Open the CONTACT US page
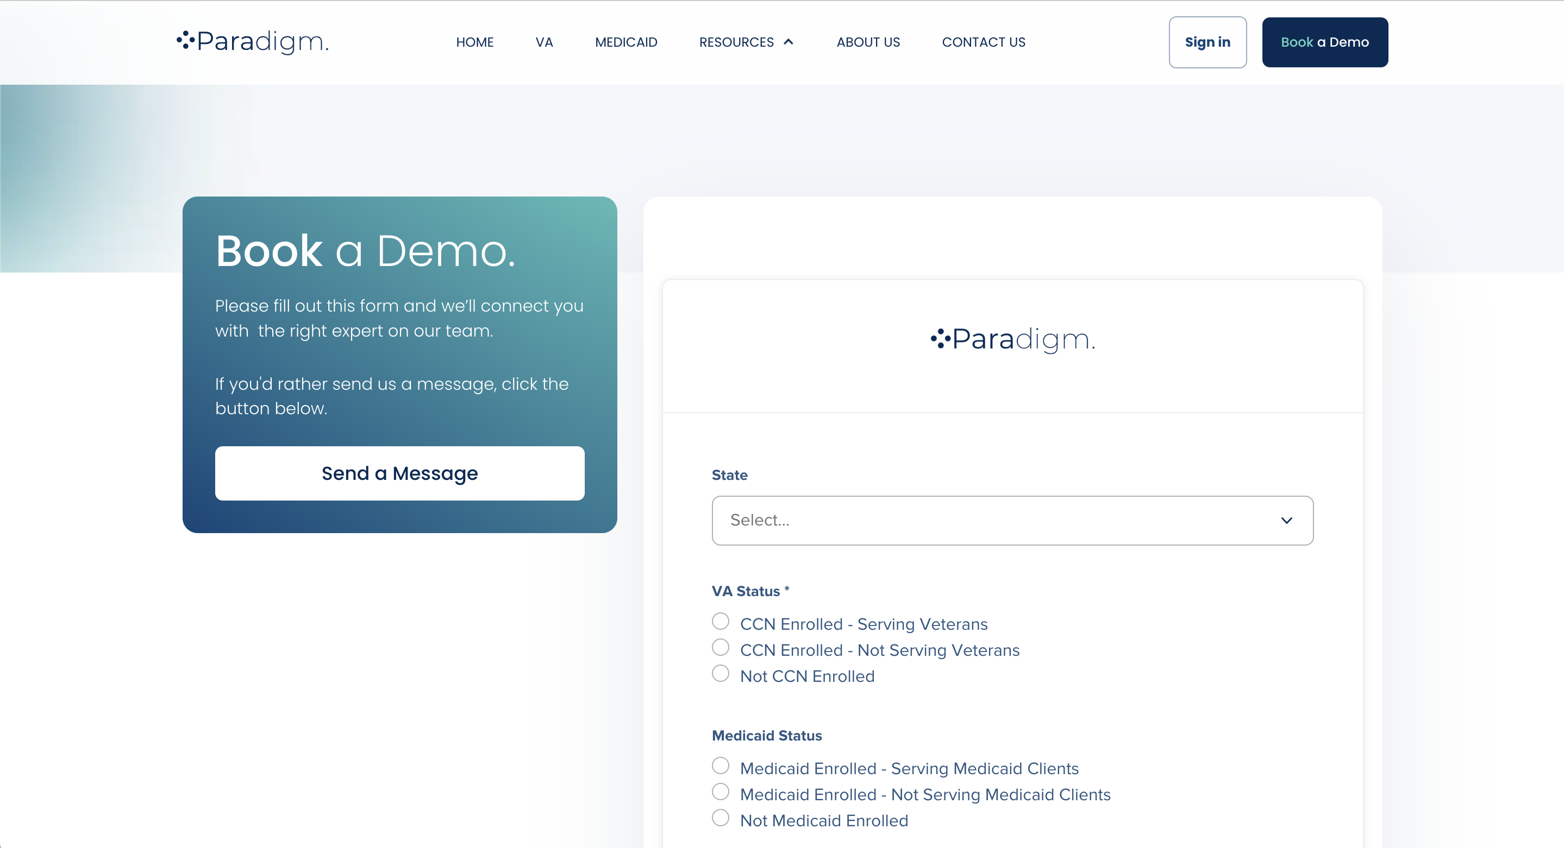This screenshot has width=1564, height=848. (x=984, y=42)
